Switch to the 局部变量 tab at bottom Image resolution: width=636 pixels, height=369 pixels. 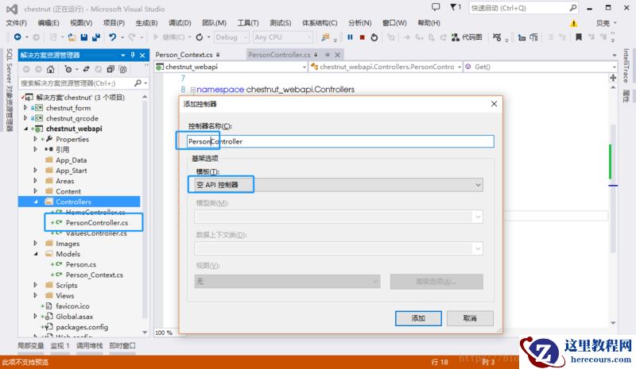click(x=30, y=345)
